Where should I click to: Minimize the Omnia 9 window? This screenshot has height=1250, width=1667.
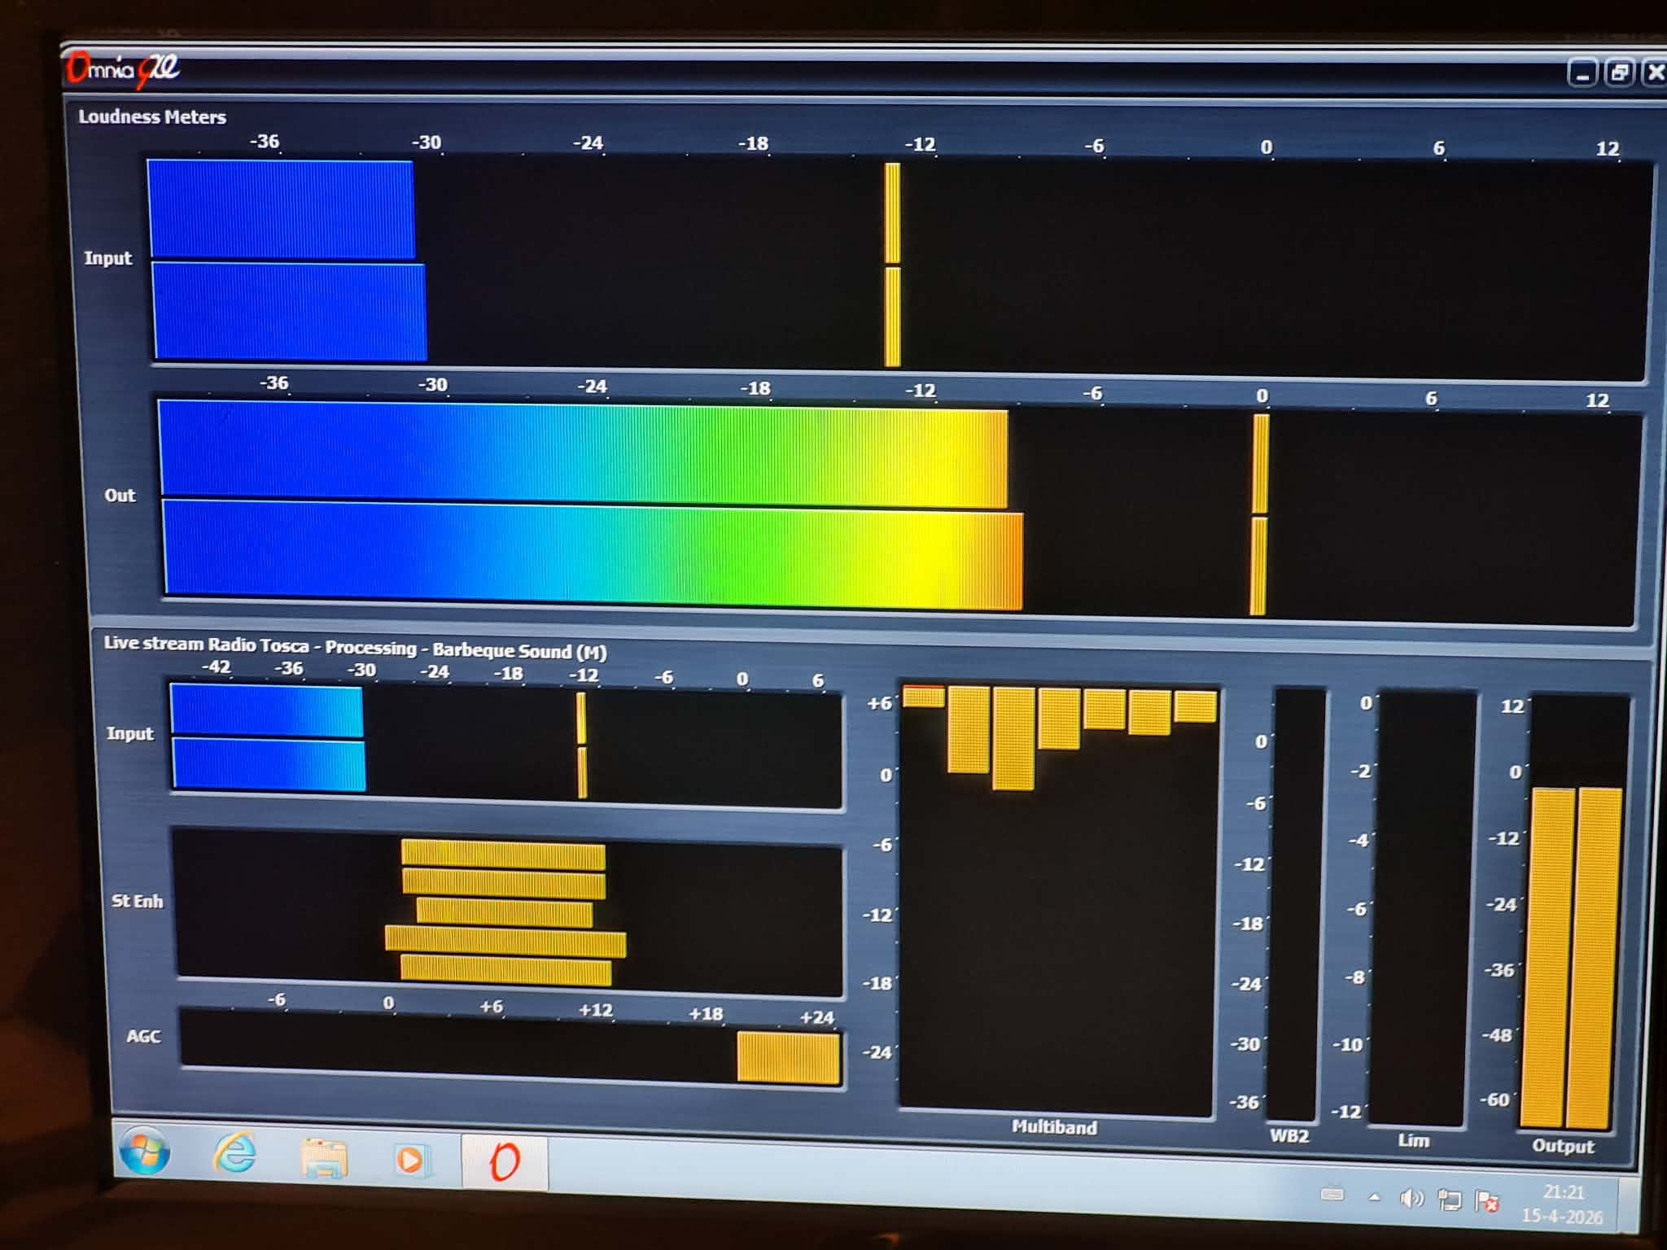click(x=1582, y=74)
